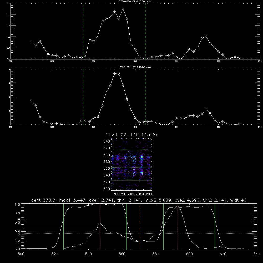
Task: Click the '560' label on the heatmap y-axis
Action: 107,168
